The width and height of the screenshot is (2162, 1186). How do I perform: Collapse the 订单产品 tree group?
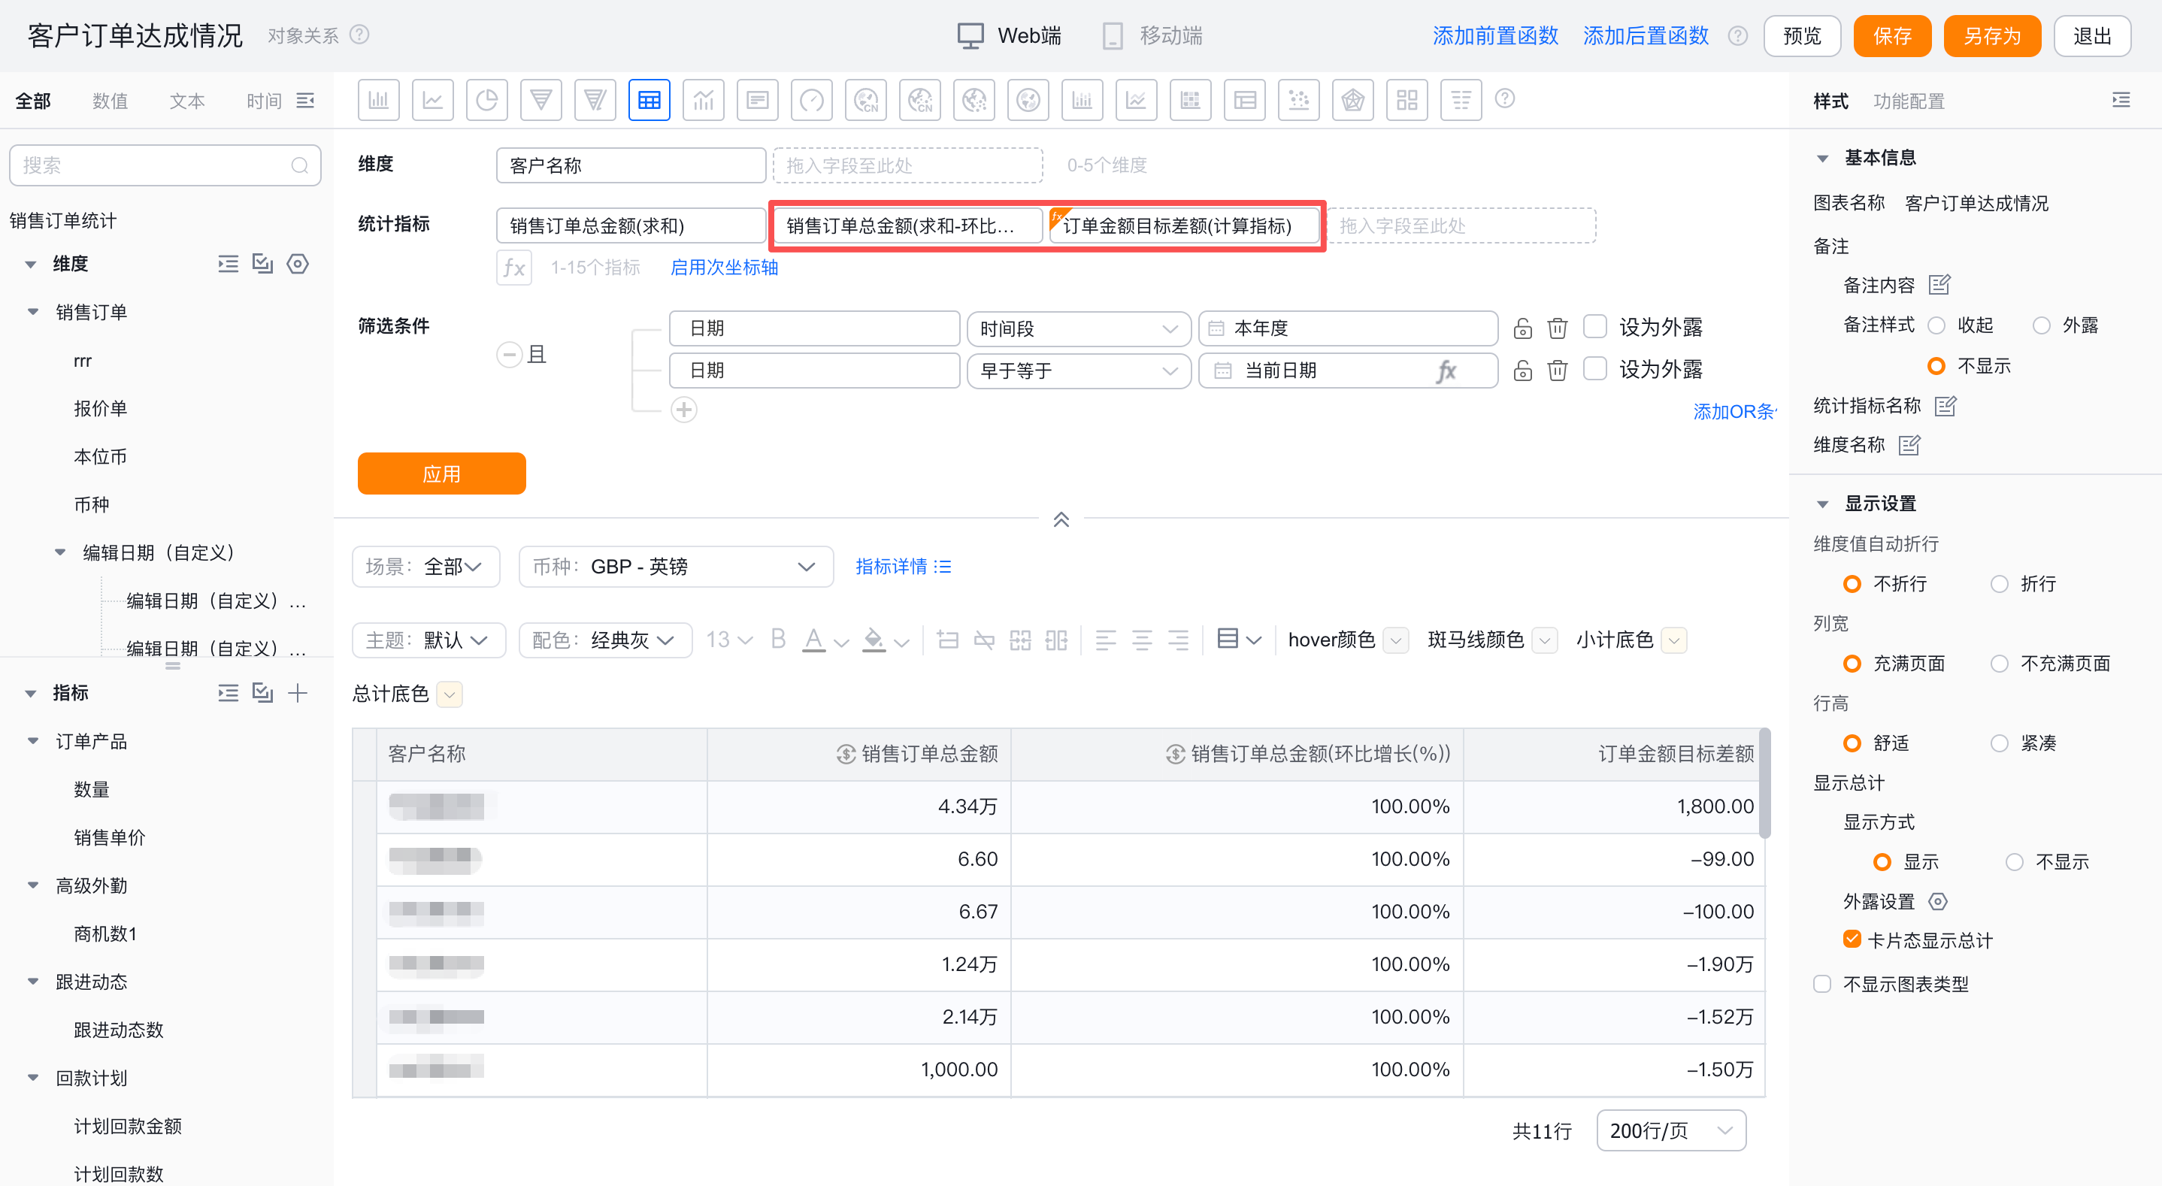pos(33,741)
